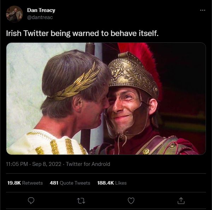Open the Twitter for Android source link
The height and width of the screenshot is (210, 212).
pyautogui.click(x=88, y=164)
